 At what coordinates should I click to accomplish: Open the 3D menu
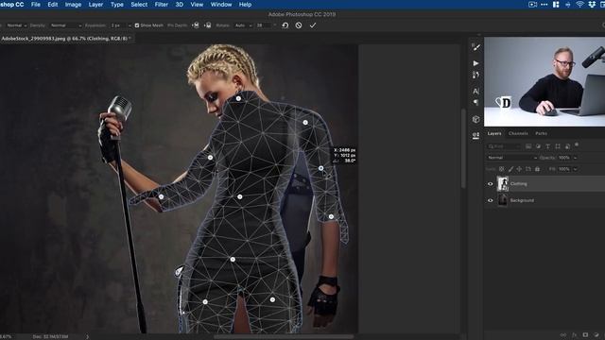tap(179, 5)
